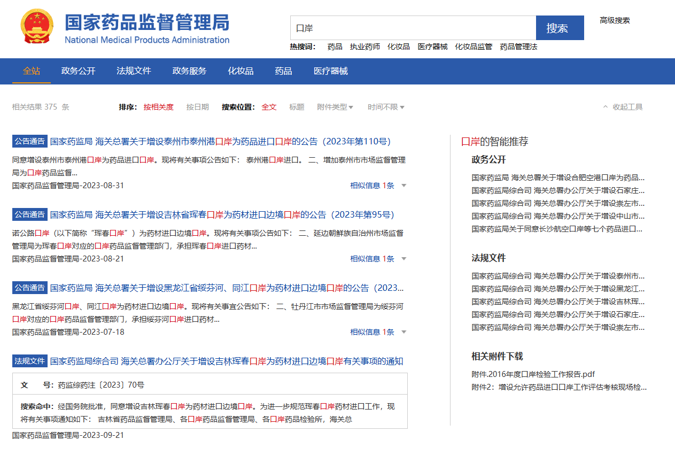Viewport: 675px width, 455px height.
Task: Expand similar info arrow for 2023-07-18 result
Action: click(404, 332)
